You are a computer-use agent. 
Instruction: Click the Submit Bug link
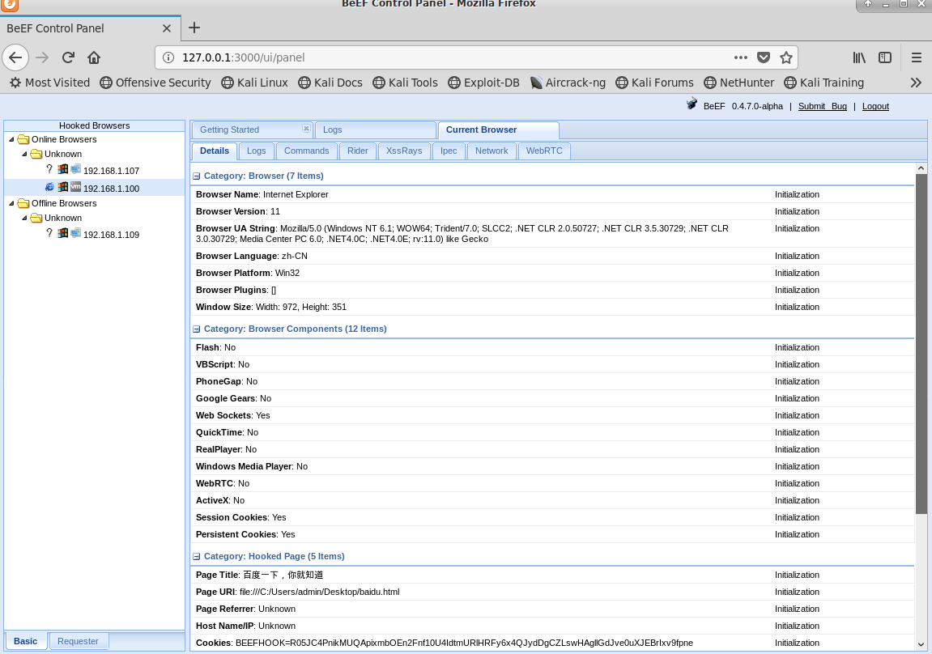pyautogui.click(x=822, y=106)
